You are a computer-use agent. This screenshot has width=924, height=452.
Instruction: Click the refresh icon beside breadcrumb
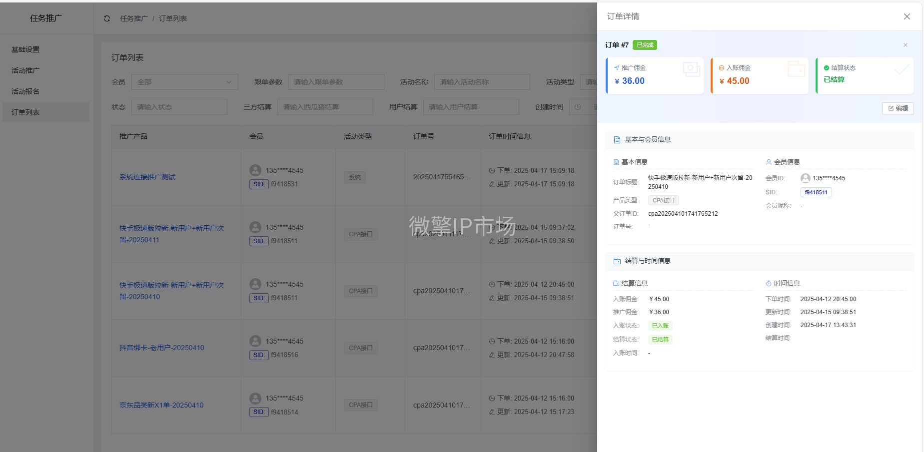[x=107, y=18]
